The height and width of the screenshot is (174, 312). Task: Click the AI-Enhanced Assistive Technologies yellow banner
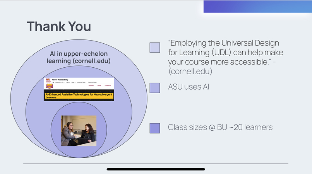click(79, 96)
